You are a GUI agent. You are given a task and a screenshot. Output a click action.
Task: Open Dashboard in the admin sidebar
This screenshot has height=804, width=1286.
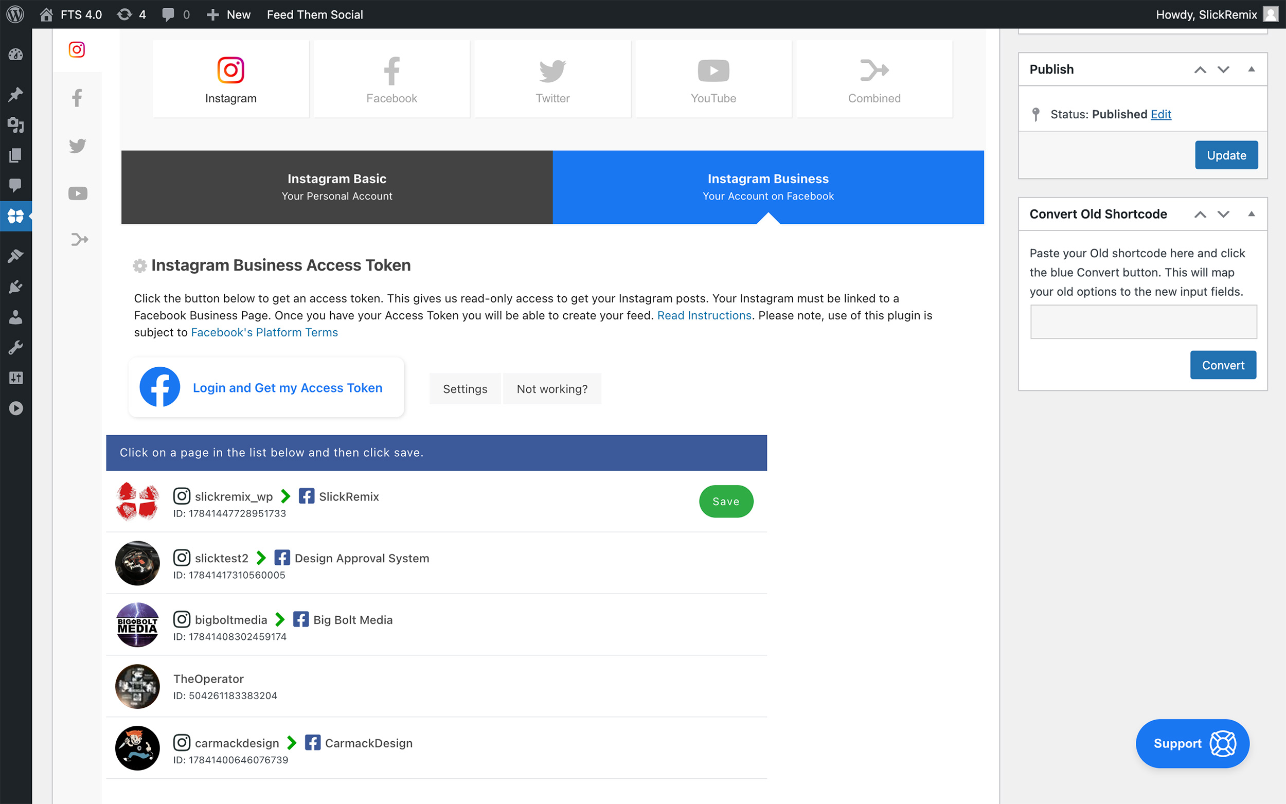[15, 54]
